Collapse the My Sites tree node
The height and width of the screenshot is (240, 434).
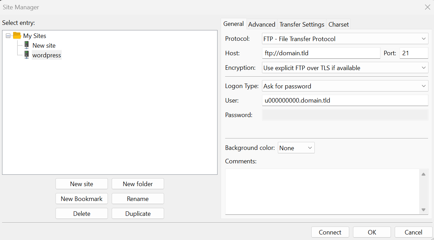click(x=8, y=36)
